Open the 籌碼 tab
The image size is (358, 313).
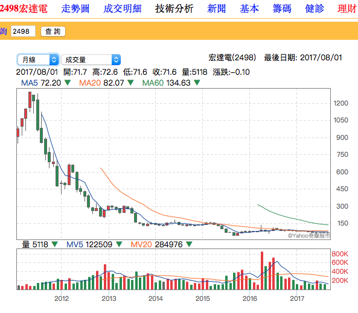[x=282, y=8]
